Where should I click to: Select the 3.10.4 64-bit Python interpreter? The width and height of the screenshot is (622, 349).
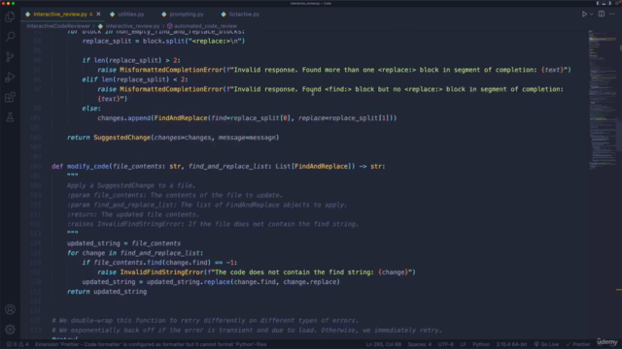511,344
